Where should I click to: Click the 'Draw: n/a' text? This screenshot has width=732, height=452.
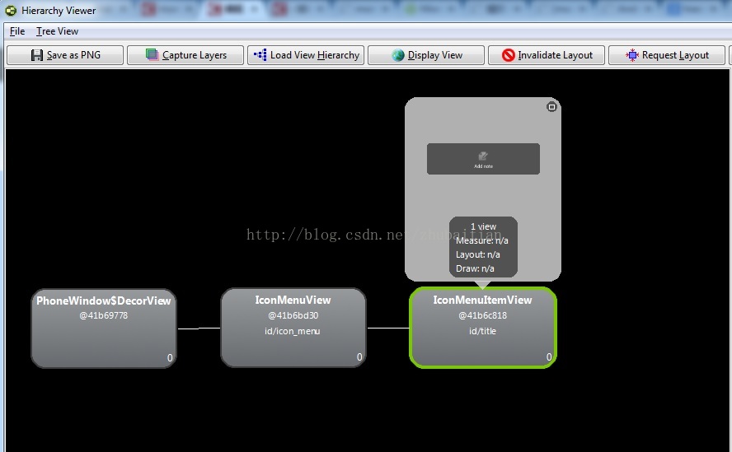click(x=475, y=268)
